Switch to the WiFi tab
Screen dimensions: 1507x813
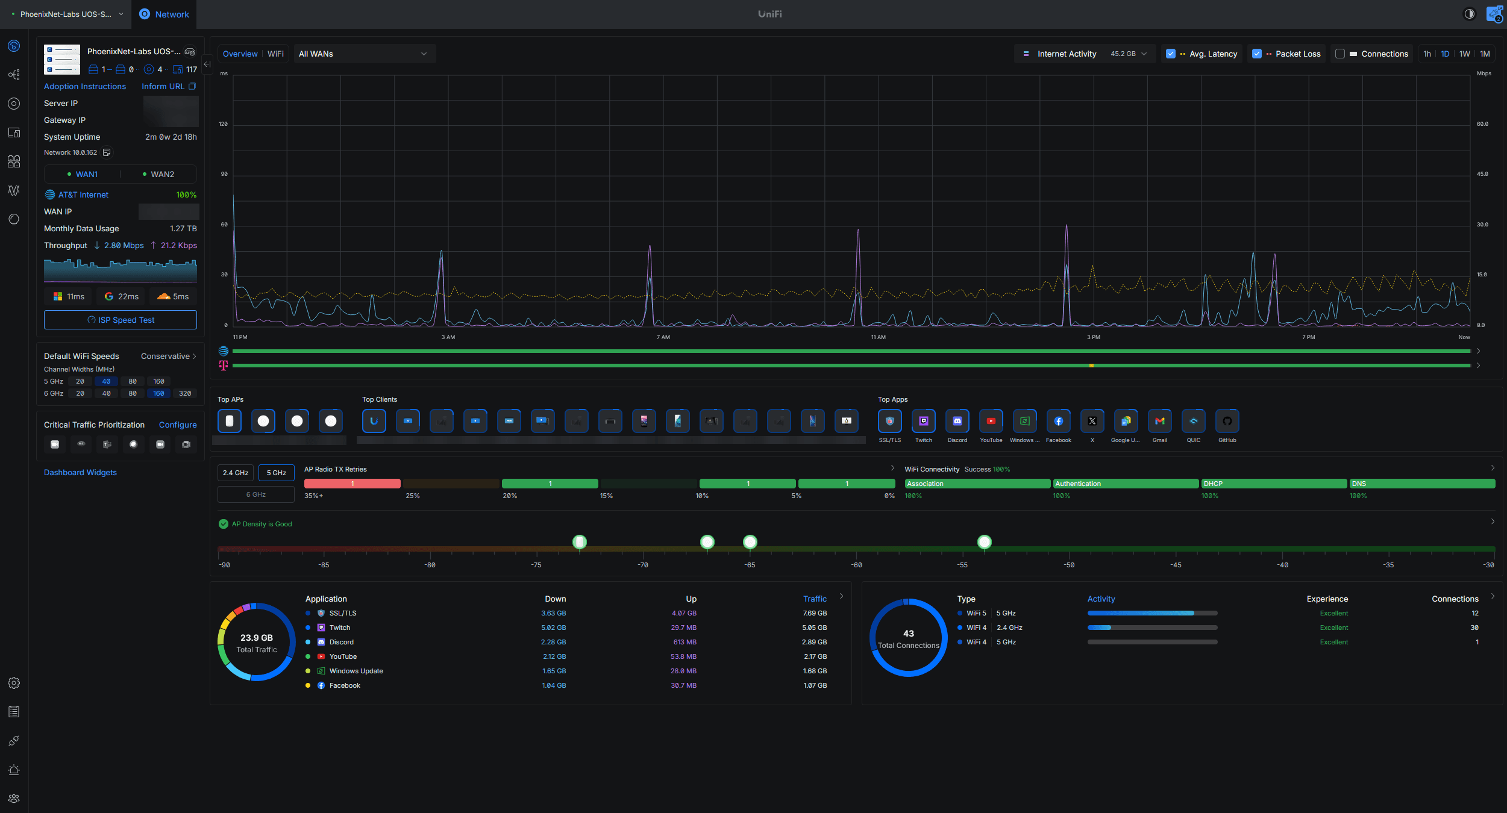[275, 54]
